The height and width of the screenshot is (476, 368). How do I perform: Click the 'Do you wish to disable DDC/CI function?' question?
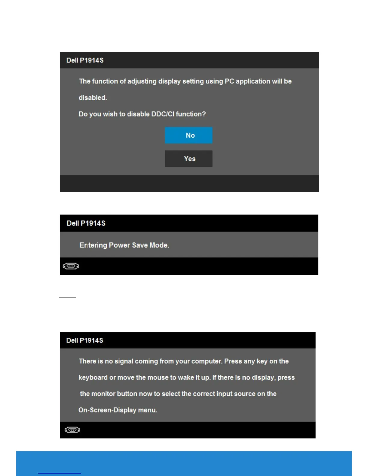pyautogui.click(x=142, y=114)
